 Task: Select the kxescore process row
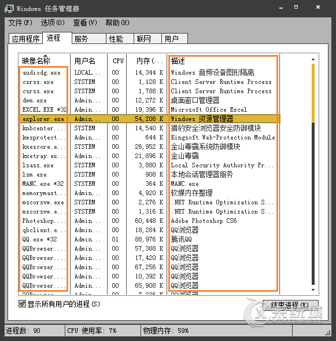pos(149,146)
